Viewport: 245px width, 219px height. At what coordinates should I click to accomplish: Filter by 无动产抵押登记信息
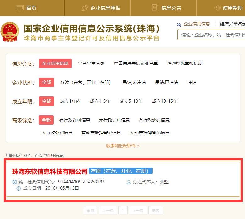(x=149, y=133)
